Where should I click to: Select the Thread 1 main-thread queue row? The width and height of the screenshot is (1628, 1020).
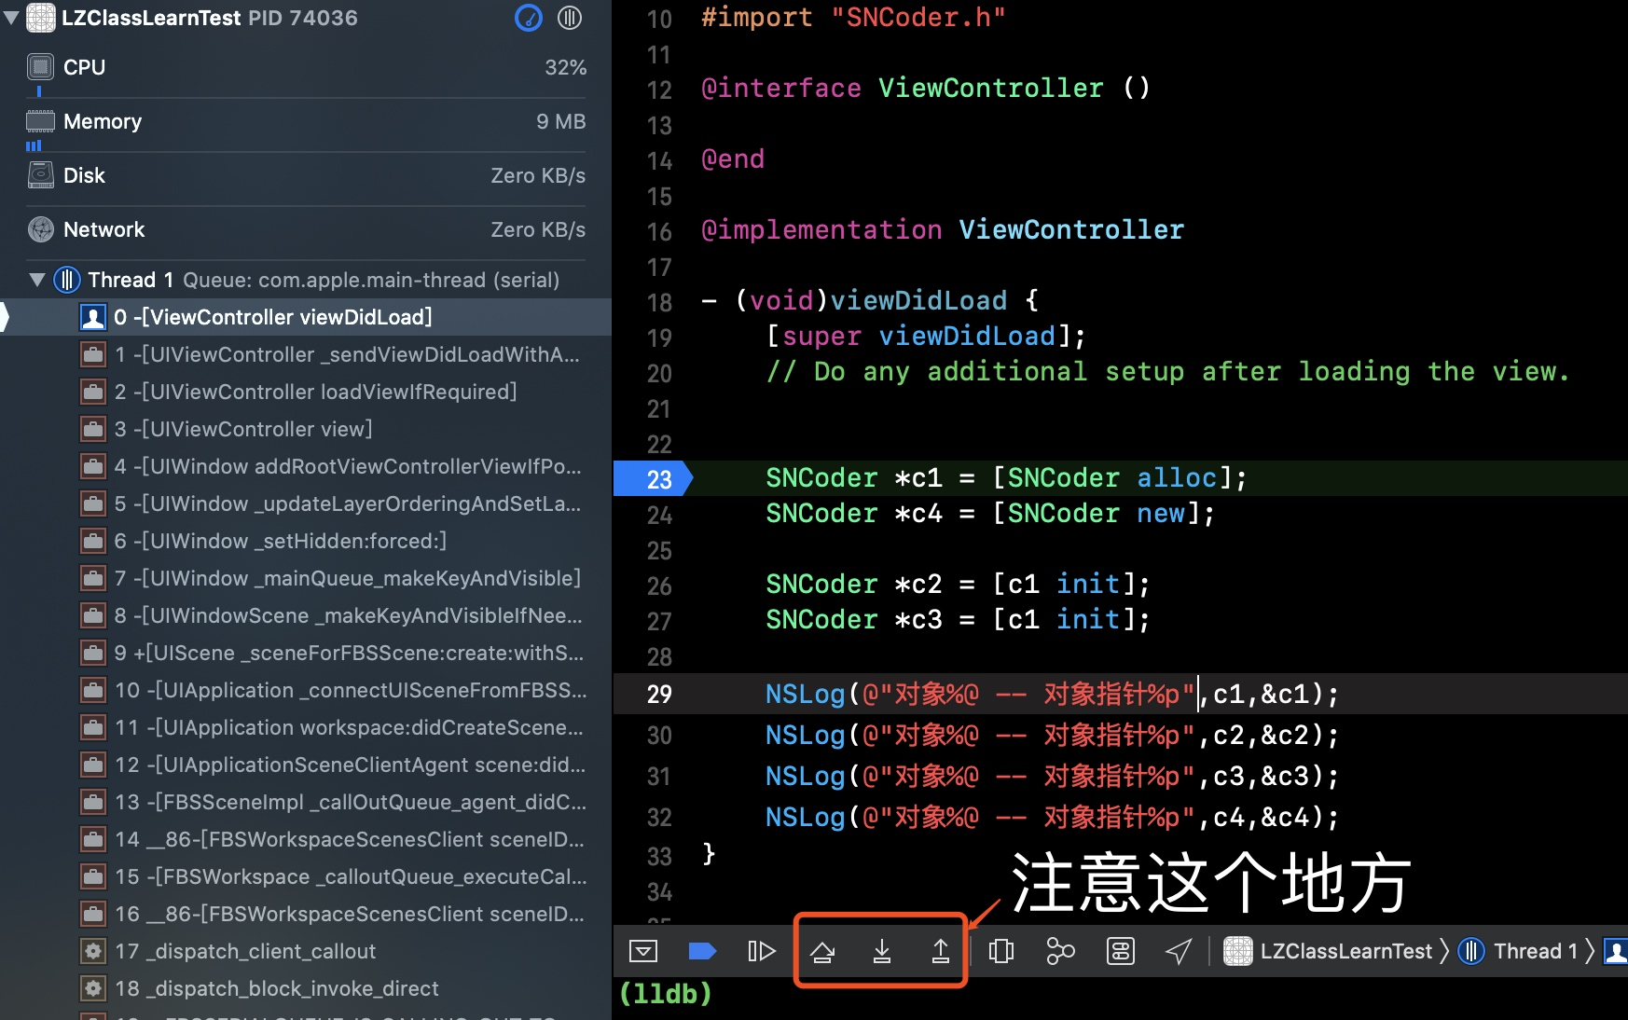click(x=306, y=280)
